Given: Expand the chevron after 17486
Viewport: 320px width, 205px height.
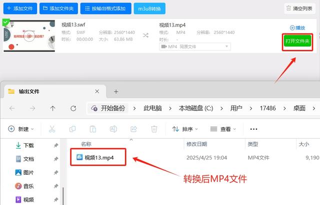Looking at the screenshot, I should [284, 109].
